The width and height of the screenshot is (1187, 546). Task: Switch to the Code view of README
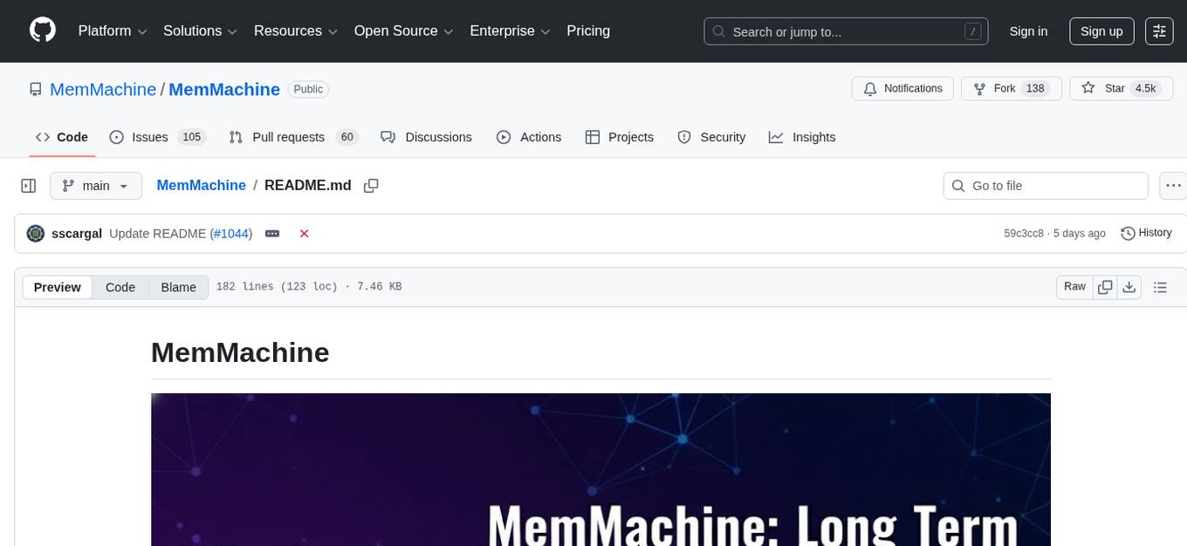120,287
